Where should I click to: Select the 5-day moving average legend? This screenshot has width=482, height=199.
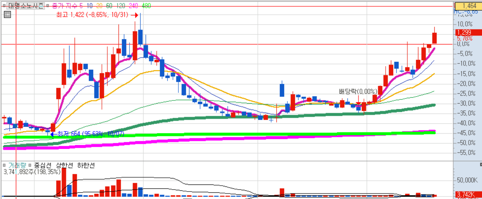click(x=81, y=6)
